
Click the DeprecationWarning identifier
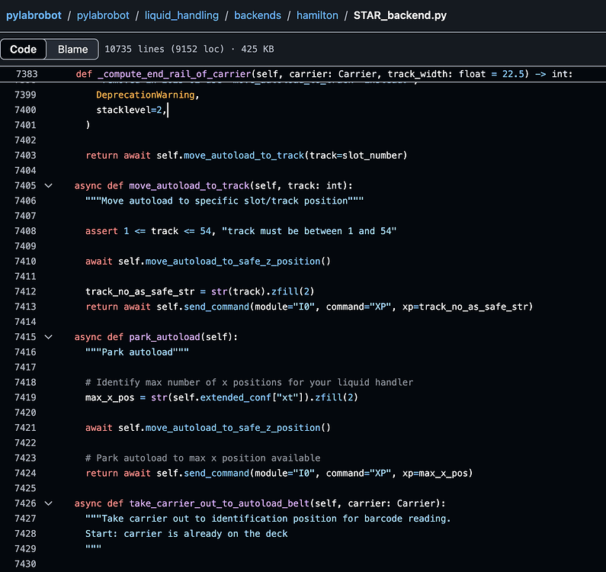click(x=146, y=95)
